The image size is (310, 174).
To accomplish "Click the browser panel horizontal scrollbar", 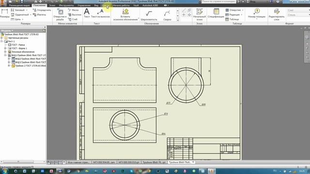I will (x=18, y=162).
